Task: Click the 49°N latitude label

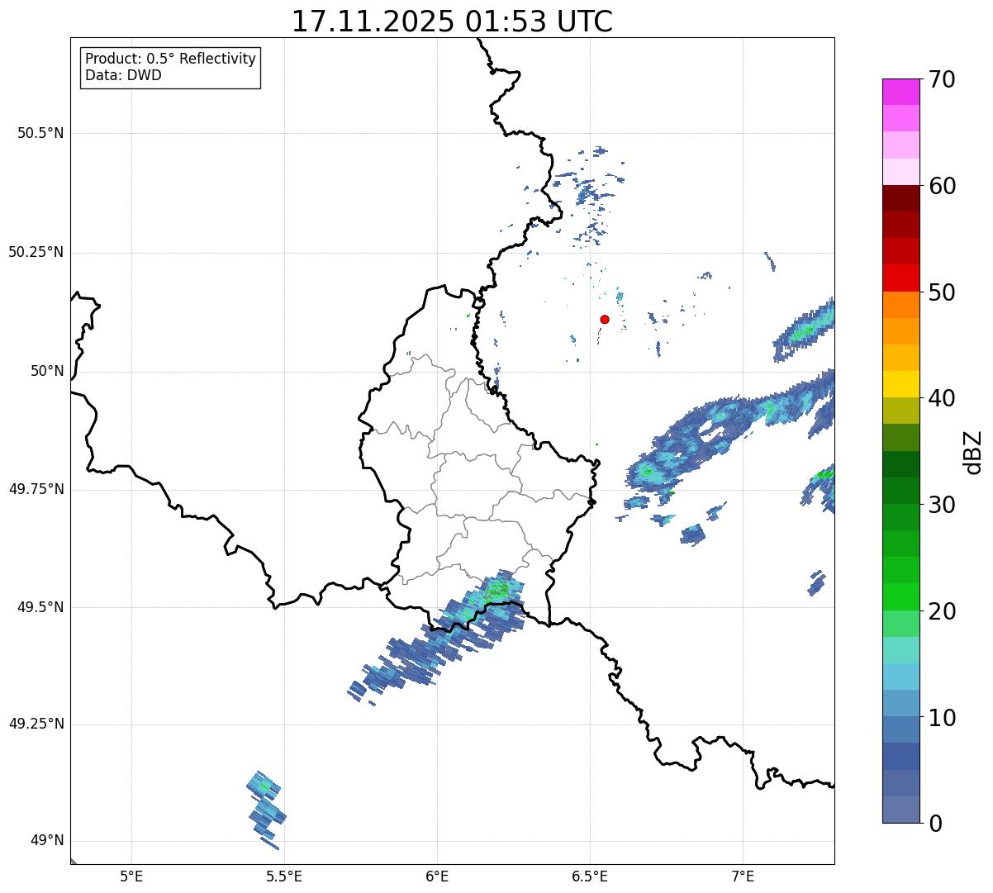Action: click(47, 841)
